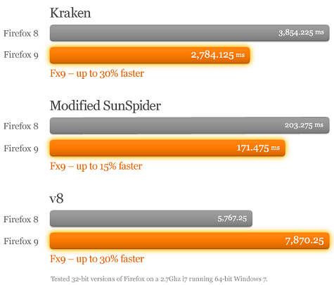
Task: Click the v8 heading
Action: [x=56, y=198]
